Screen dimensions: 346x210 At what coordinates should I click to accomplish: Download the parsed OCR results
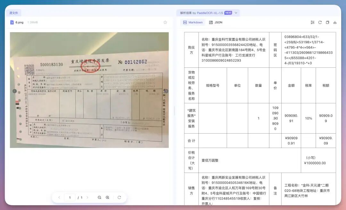point(335,22)
